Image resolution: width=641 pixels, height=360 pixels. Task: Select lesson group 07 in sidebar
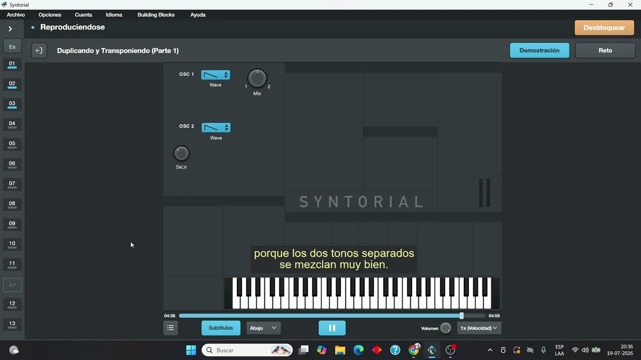(12, 184)
